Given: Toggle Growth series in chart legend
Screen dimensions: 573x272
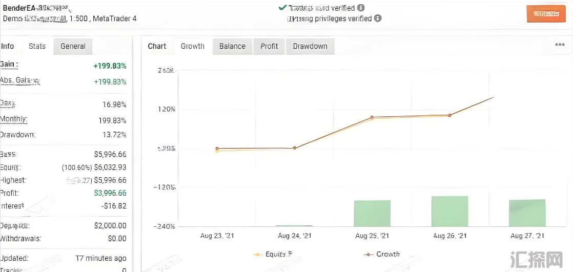Looking at the screenshot, I should click(x=388, y=254).
